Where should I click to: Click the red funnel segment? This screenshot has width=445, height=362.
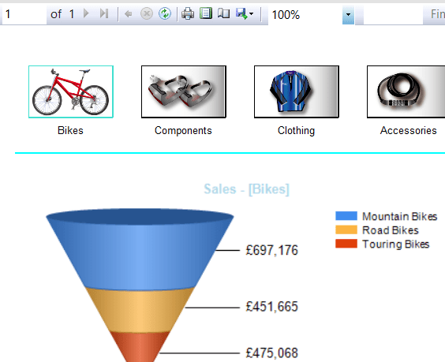tap(140, 348)
